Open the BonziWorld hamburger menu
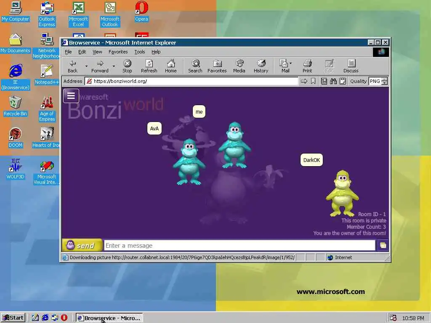The height and width of the screenshot is (323, 431). point(71,96)
